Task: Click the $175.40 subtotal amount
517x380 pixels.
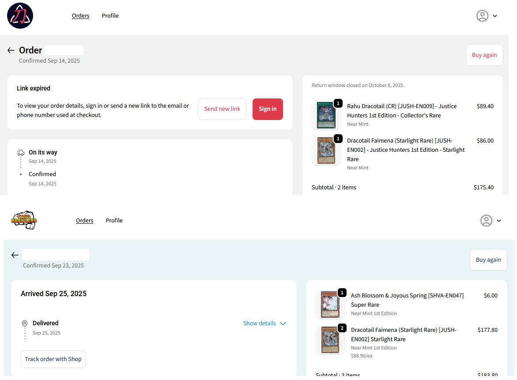Action: (484, 187)
